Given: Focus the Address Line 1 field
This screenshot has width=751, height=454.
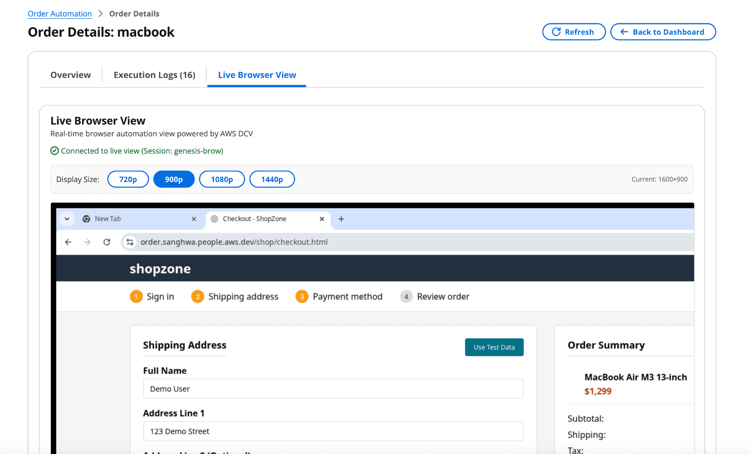Looking at the screenshot, I should point(333,432).
